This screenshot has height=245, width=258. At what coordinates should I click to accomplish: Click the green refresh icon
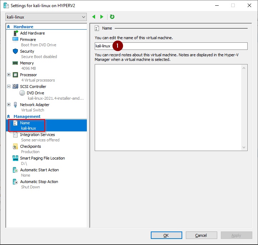(x=112, y=17)
